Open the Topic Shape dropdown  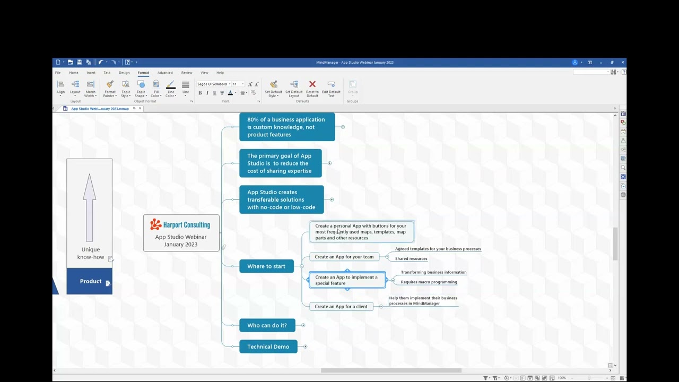141,88
